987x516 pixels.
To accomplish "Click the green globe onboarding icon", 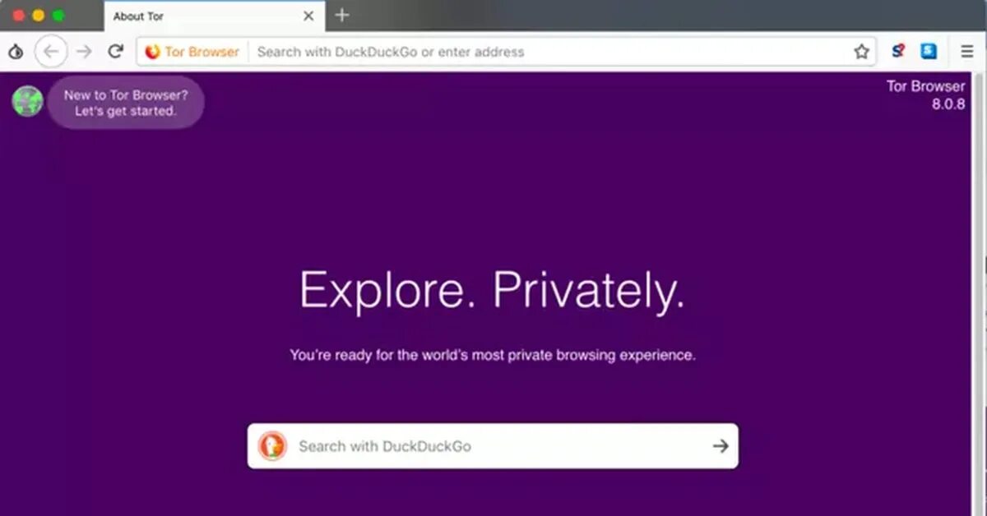I will [27, 101].
